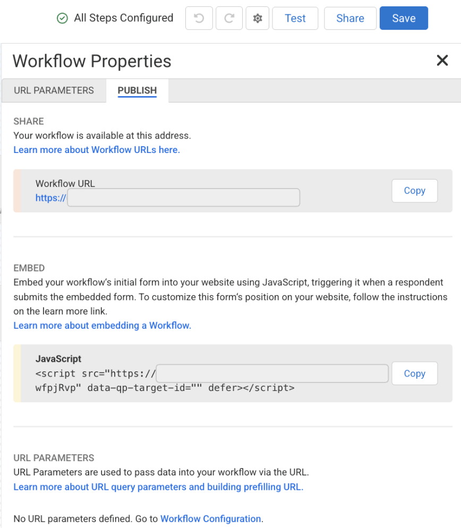Switch to the URL PARAMETERS tab

pos(54,90)
